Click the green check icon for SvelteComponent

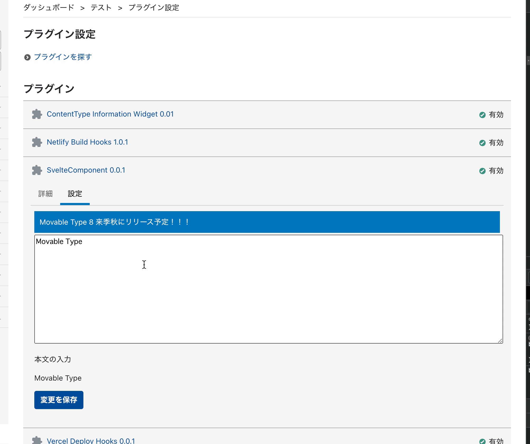(483, 171)
